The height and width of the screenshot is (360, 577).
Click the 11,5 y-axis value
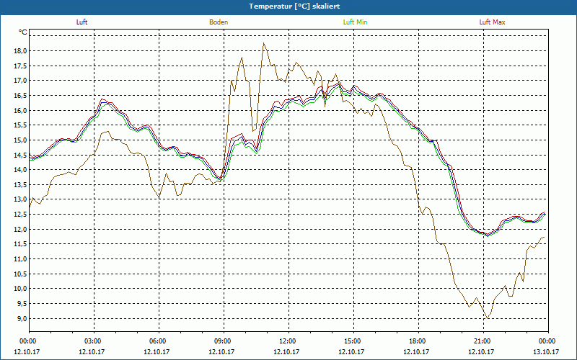(21, 244)
